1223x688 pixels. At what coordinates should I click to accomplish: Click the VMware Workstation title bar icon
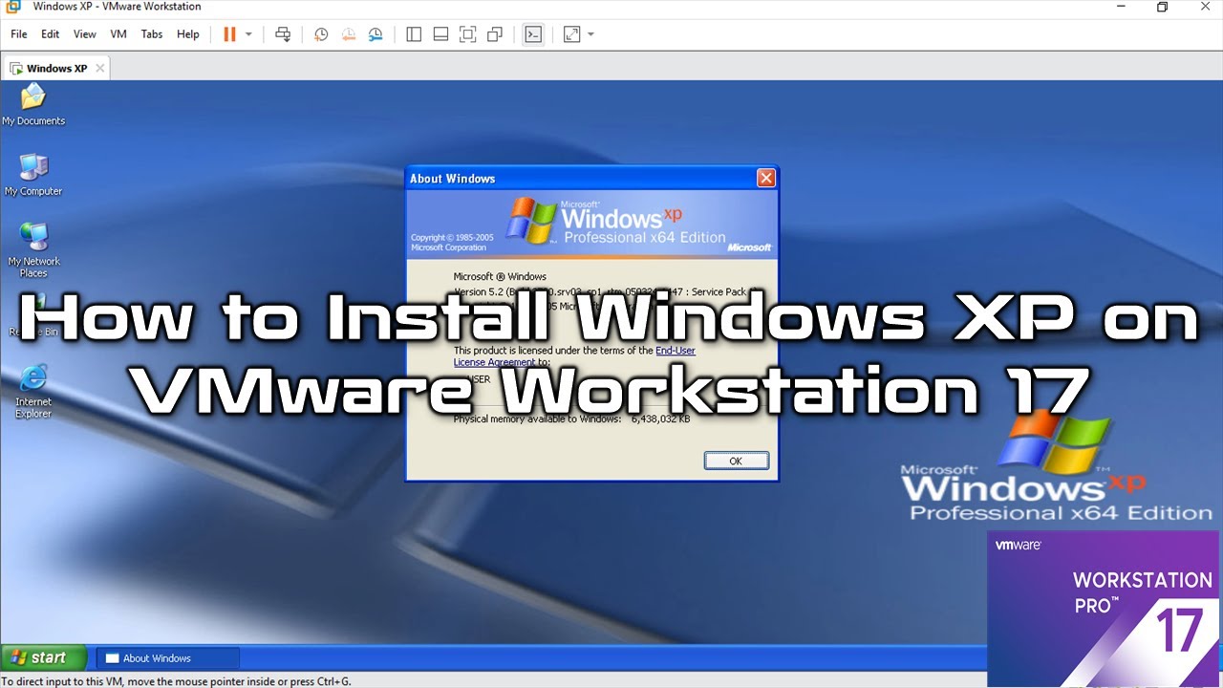click(x=13, y=8)
